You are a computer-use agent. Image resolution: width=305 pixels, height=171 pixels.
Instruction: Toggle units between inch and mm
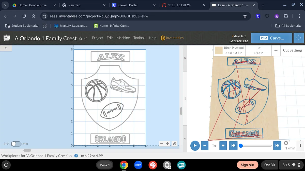pos(16,144)
